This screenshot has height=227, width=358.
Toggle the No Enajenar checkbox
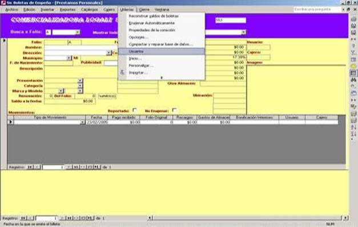click(x=175, y=110)
